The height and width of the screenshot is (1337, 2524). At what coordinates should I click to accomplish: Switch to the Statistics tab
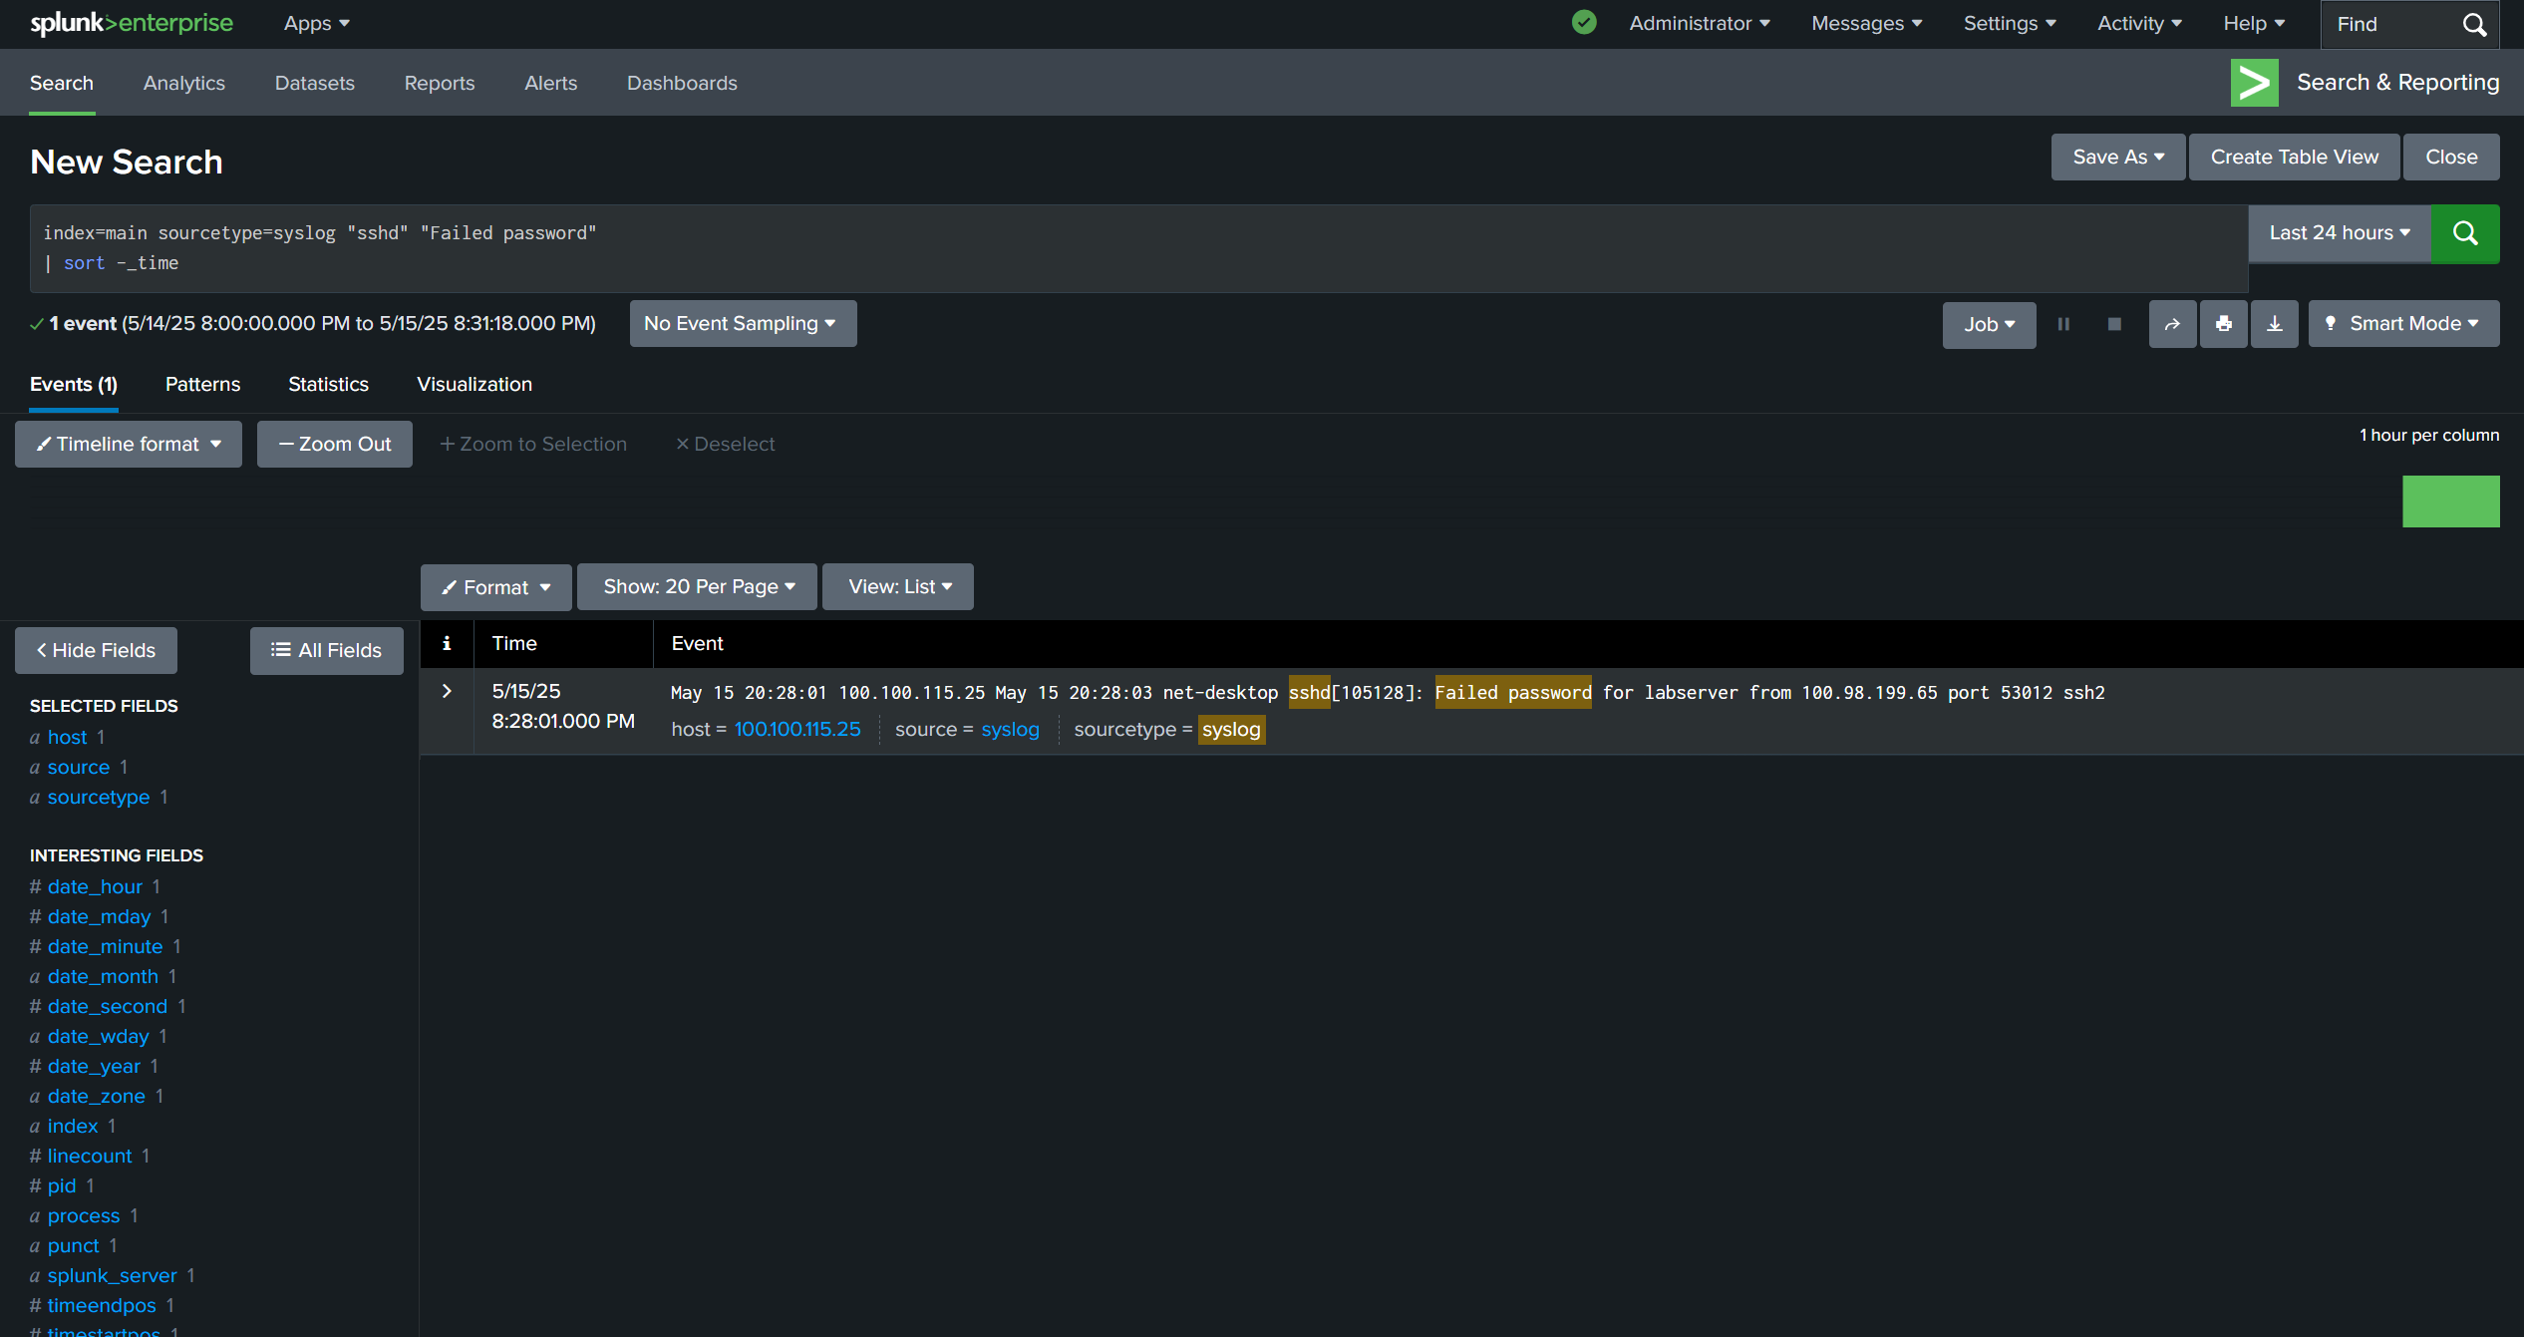point(328,385)
